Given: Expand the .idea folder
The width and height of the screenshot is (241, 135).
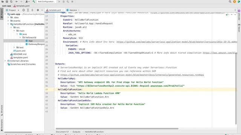Looking at the screenshot, I should point(8,18).
